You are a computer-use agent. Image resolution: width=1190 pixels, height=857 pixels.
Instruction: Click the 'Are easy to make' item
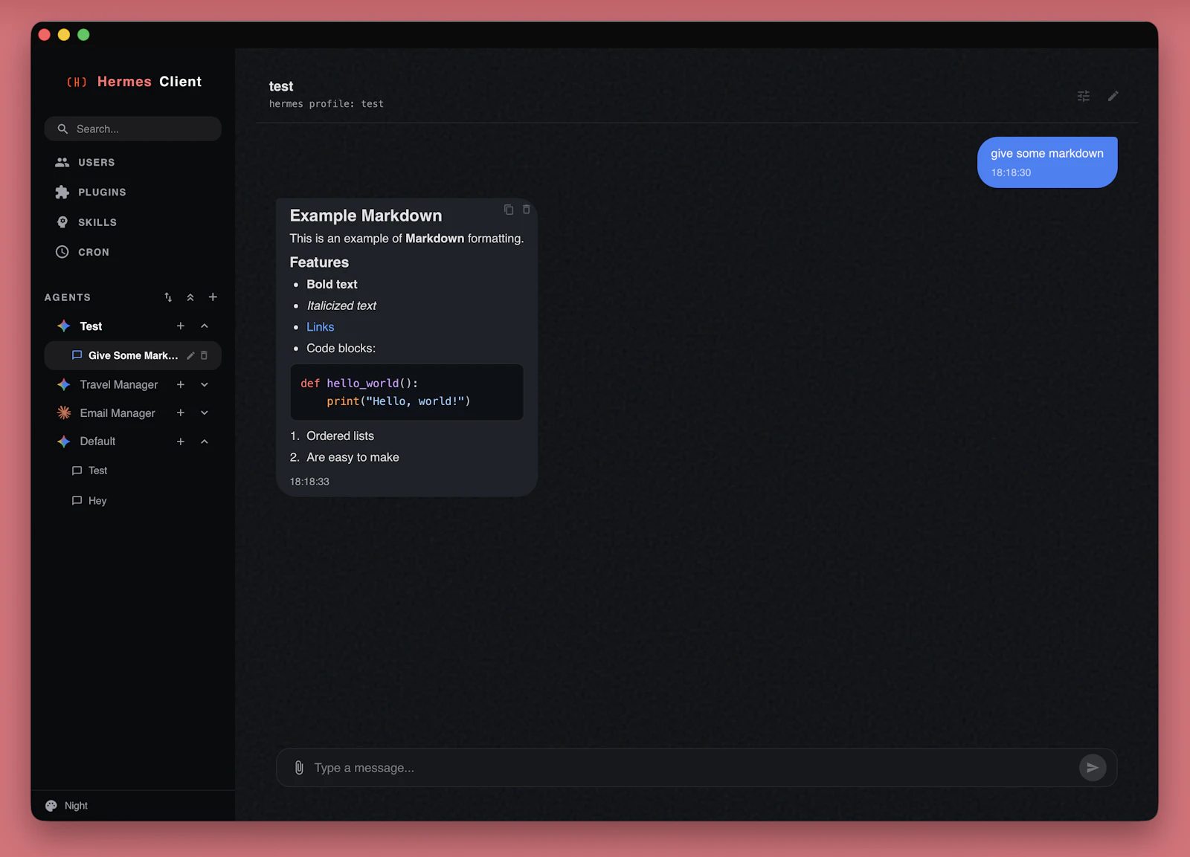(x=353, y=457)
